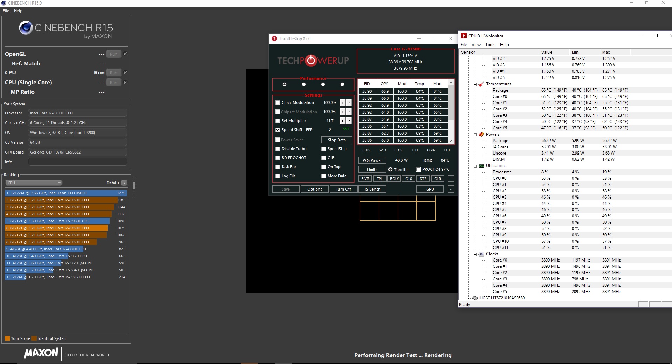Image resolution: width=672 pixels, height=364 pixels.
Task: Click the Throttle radio indicator
Action: pos(390,170)
